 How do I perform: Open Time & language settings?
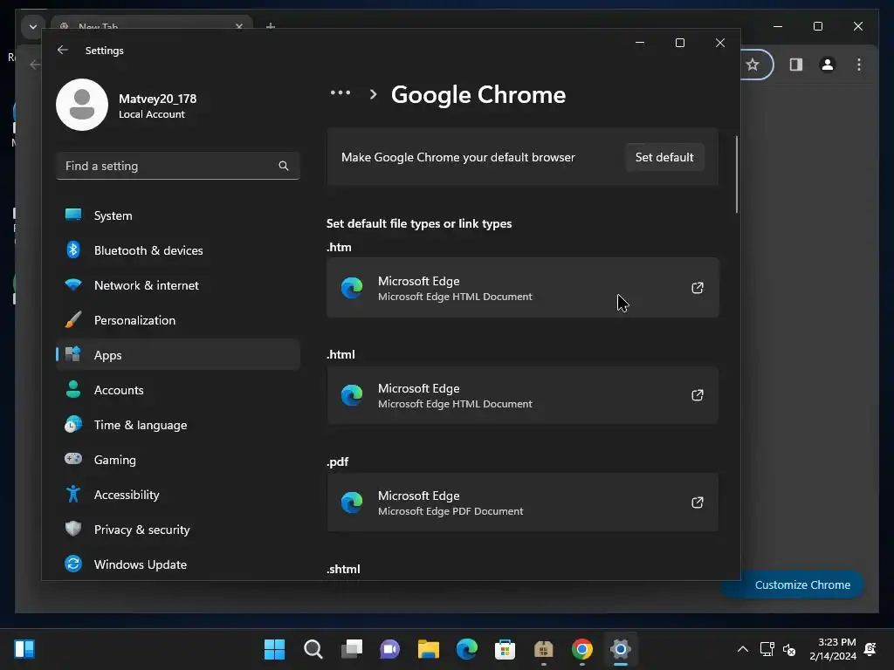[x=178, y=425]
